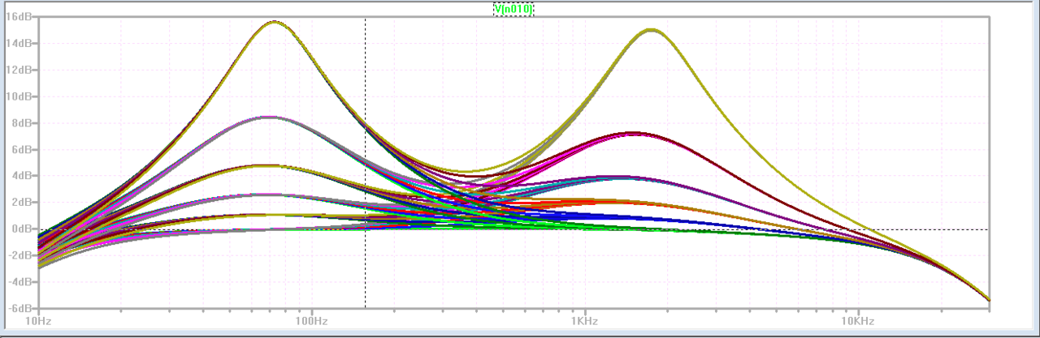
Task: Click the -6dB vertical axis label
Action: point(18,309)
